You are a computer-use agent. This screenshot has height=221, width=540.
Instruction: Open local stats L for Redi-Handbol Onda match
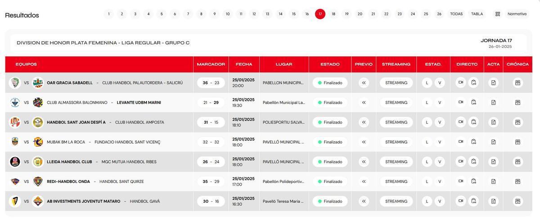pyautogui.click(x=427, y=182)
